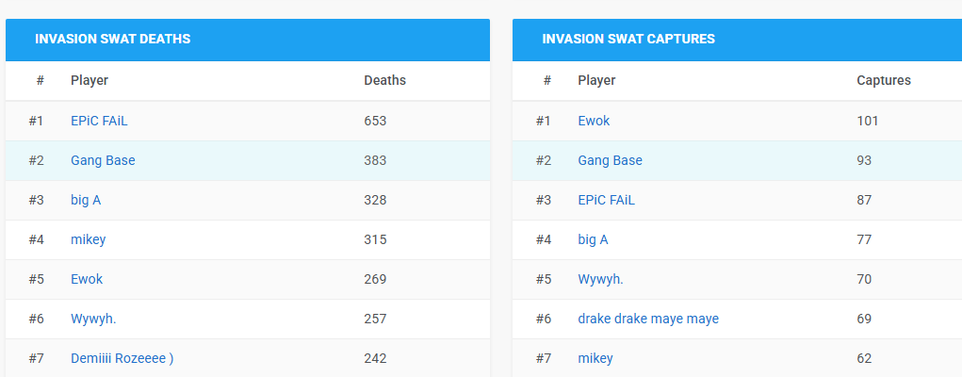The height and width of the screenshot is (377, 962).
Task: Select big A in Captures leaderboard
Action: 593,239
